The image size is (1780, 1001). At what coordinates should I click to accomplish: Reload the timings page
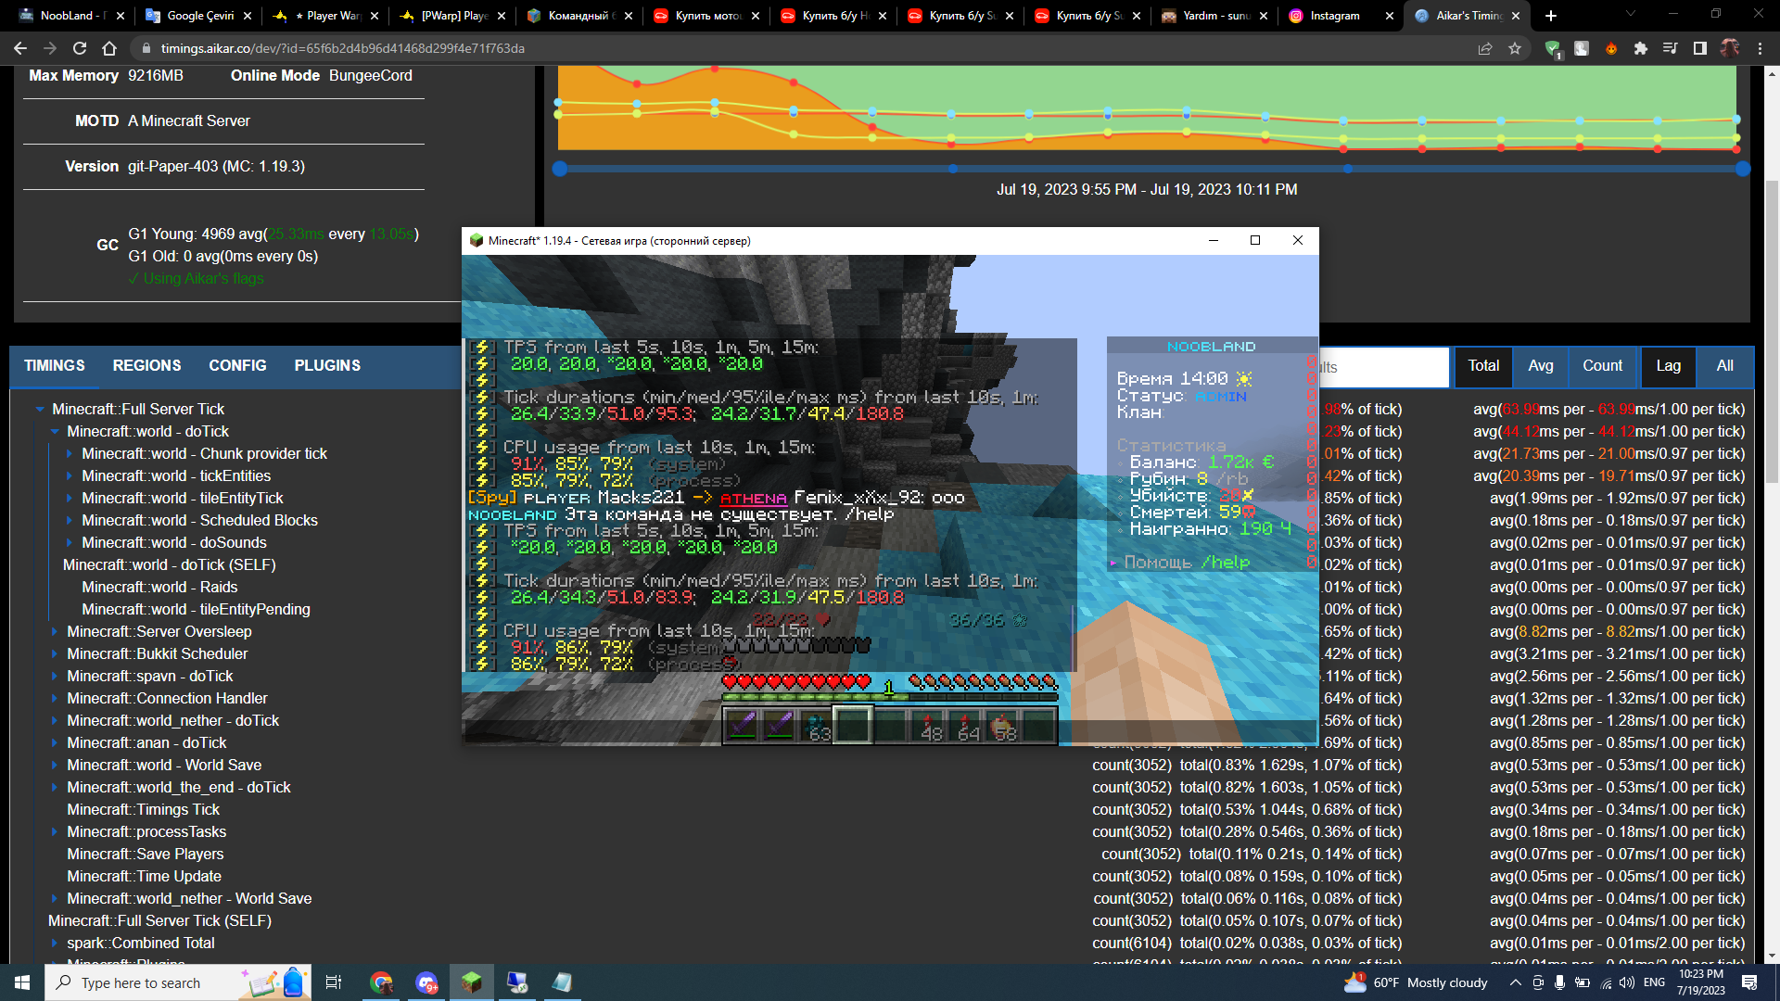pos(80,48)
